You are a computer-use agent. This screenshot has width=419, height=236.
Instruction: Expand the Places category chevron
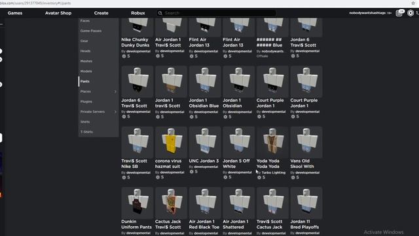coord(115,92)
